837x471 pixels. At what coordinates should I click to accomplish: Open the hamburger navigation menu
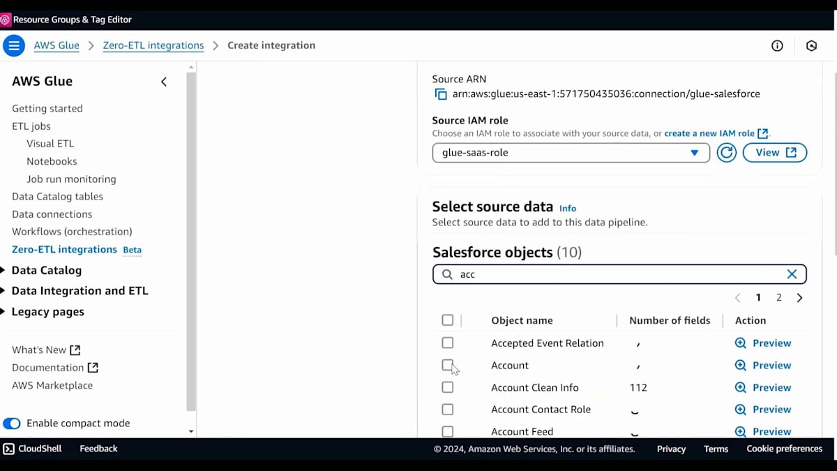(13, 45)
